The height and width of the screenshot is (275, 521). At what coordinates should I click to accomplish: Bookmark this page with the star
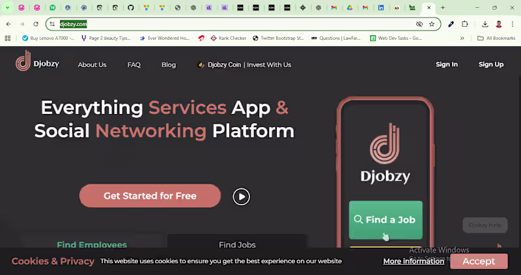tap(432, 24)
